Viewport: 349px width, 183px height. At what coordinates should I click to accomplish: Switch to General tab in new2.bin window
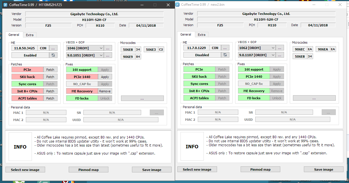pos(186,34)
